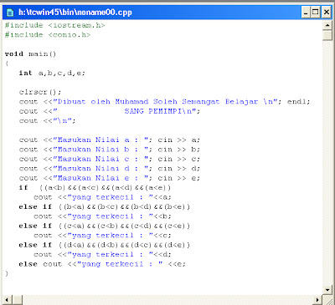The image size is (335, 305).
Task: Click the vertical scrollbar thumb
Action: [327, 36]
